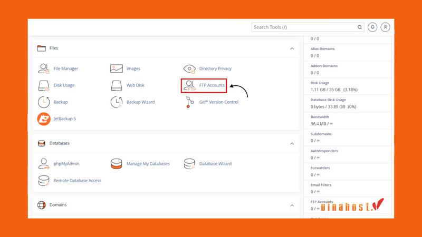Open the Web Disk link

point(136,85)
